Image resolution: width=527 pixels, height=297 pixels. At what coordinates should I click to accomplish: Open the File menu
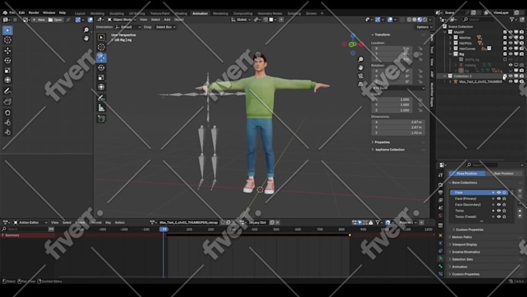12,12
